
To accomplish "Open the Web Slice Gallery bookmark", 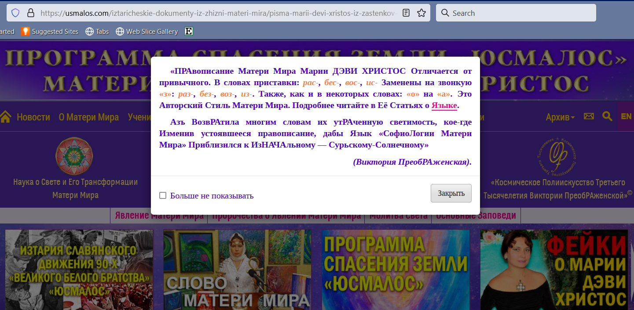I will (x=147, y=32).
